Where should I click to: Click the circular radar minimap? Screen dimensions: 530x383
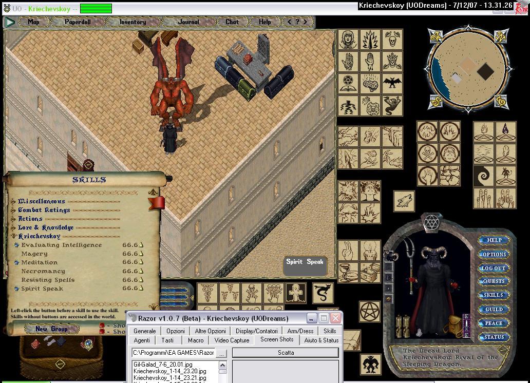click(x=468, y=69)
